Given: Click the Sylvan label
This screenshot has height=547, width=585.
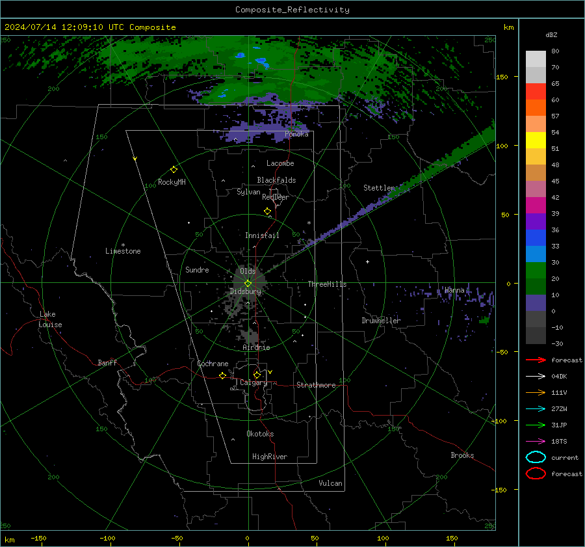Looking at the screenshot, I should click(x=248, y=192).
